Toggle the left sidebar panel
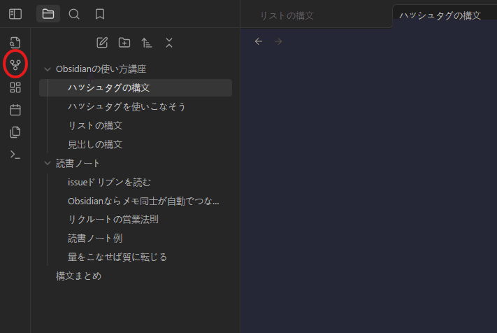497x333 pixels. [x=15, y=14]
